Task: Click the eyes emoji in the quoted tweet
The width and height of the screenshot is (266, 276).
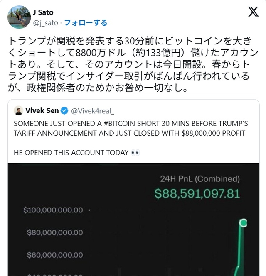Action: pyautogui.click(x=135, y=152)
